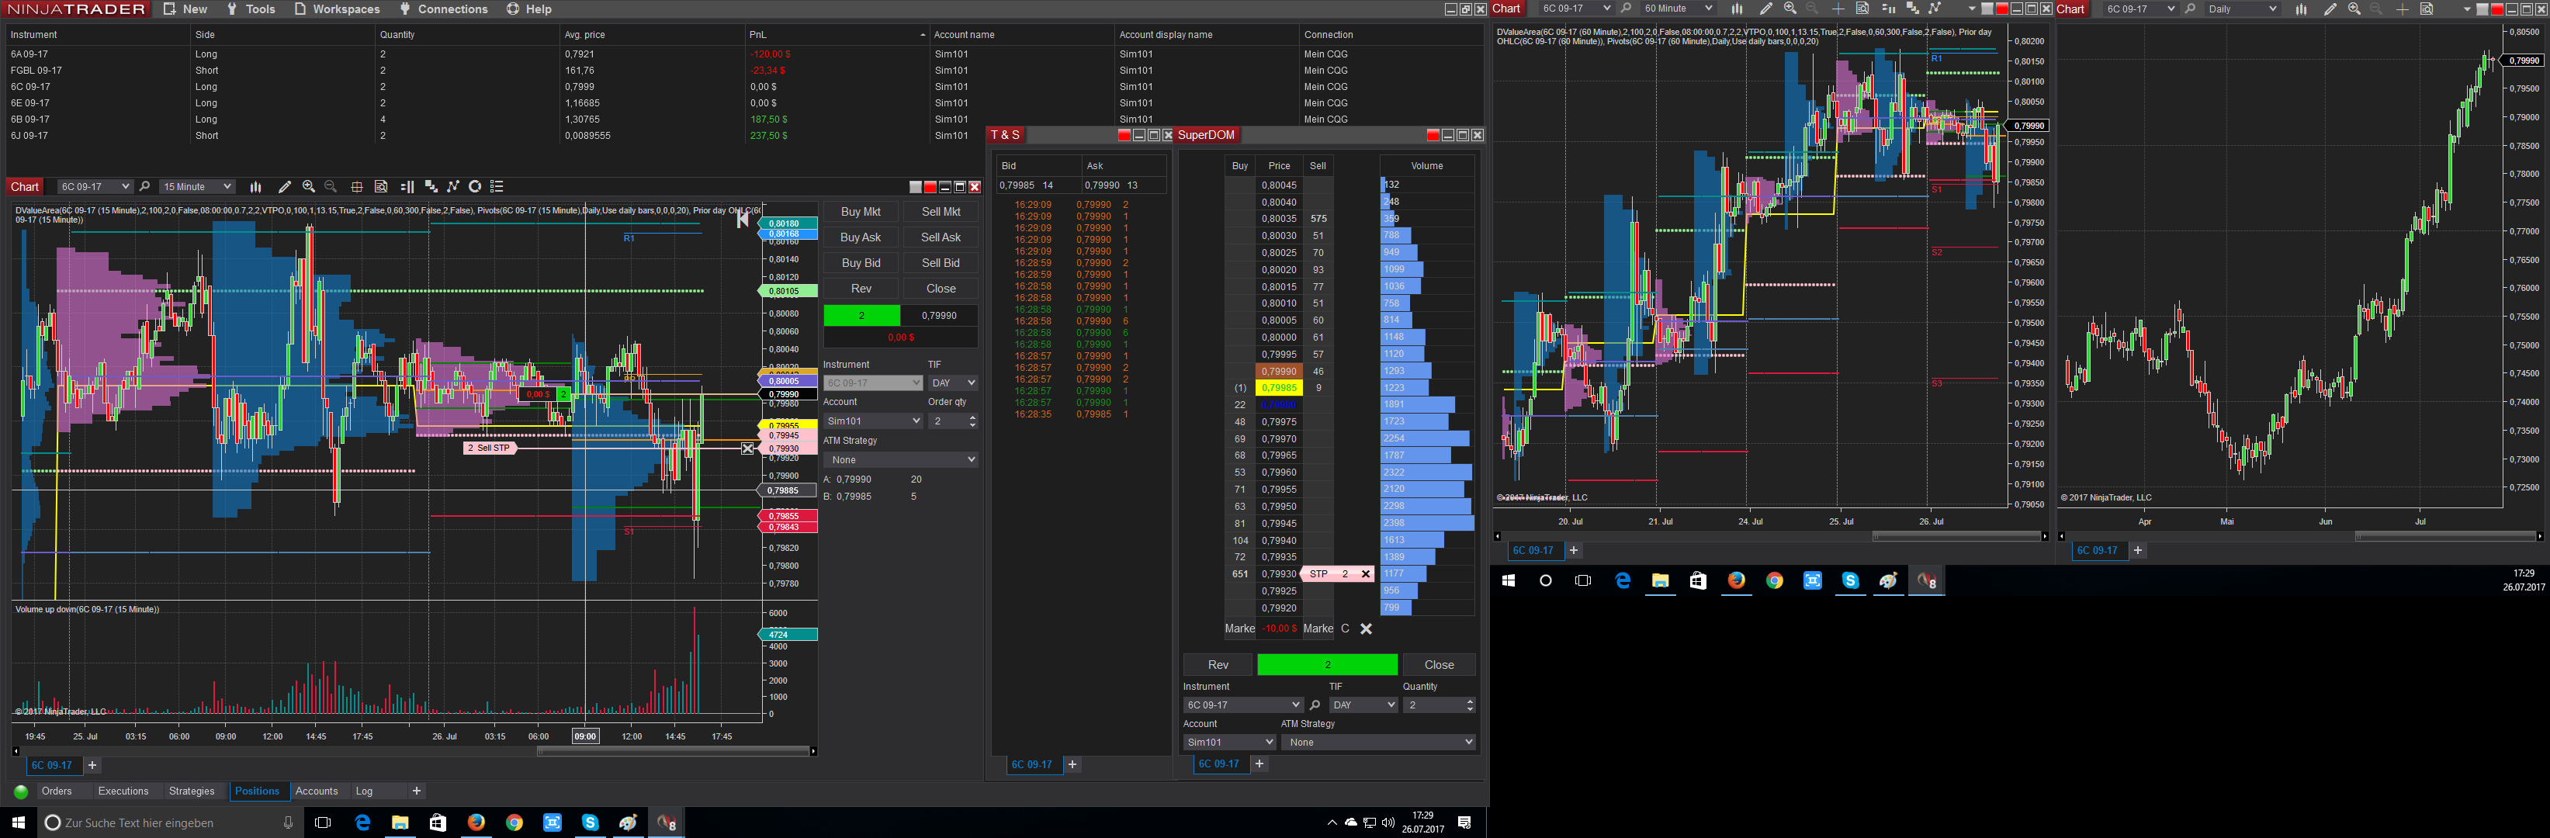This screenshot has width=2550, height=838.
Task: Open drawing tools pencil in 60 Minute chart
Action: click(x=1766, y=9)
